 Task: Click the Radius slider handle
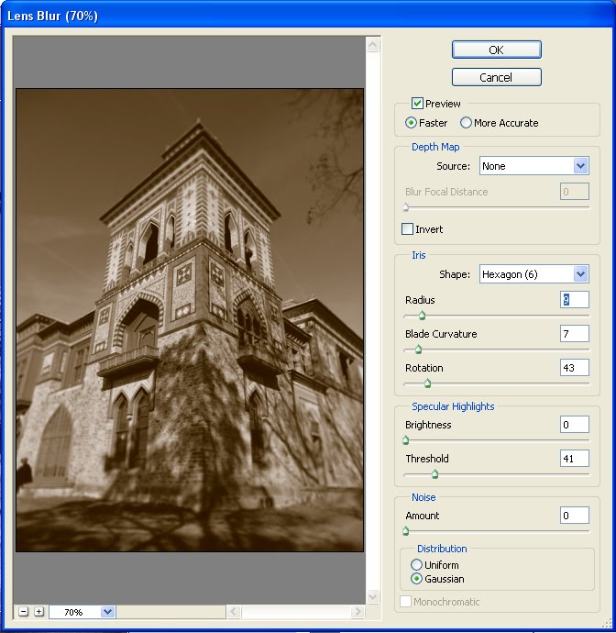[422, 316]
